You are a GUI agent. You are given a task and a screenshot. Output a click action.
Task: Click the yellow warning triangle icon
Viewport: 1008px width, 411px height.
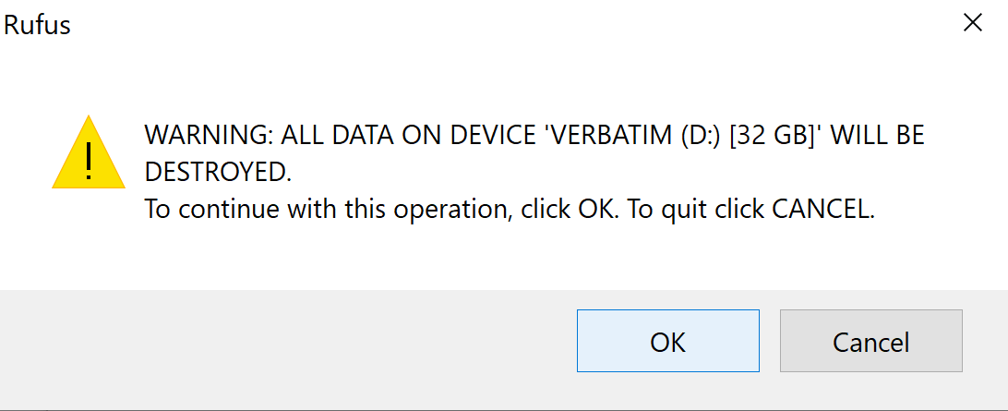click(x=89, y=153)
